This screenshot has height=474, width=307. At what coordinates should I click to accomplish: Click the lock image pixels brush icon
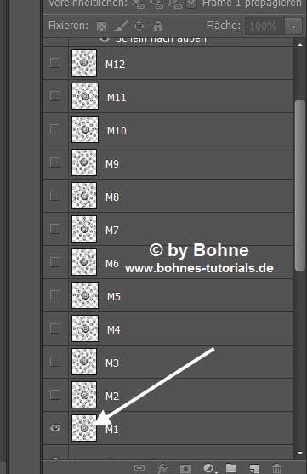pos(121,26)
